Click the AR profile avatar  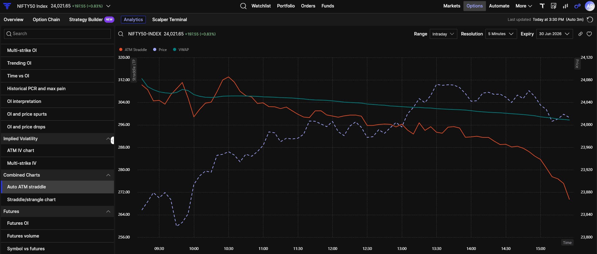point(590,6)
